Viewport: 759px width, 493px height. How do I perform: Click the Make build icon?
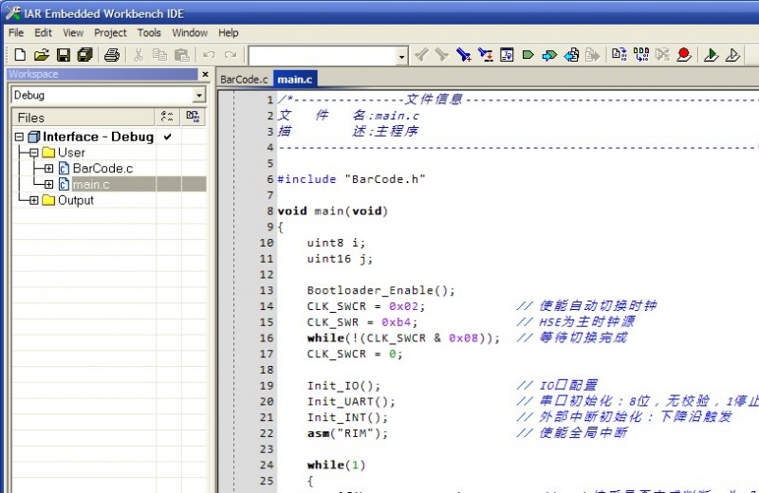pyautogui.click(x=640, y=55)
